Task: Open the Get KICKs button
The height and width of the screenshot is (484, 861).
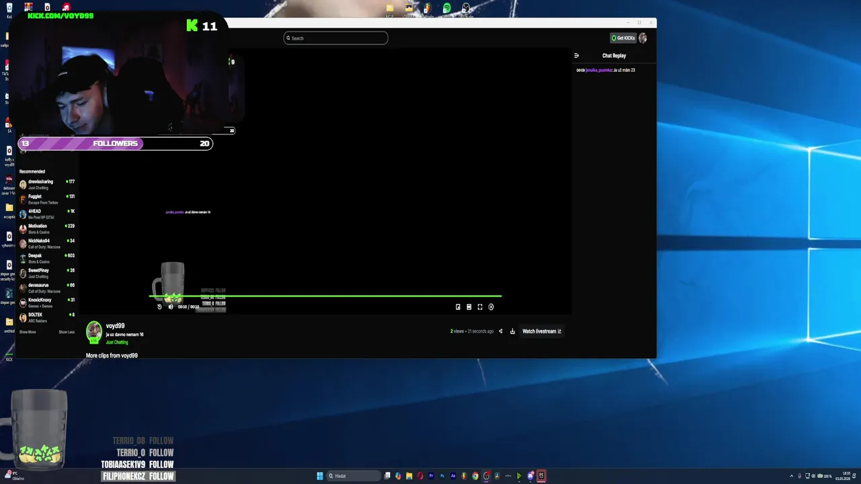Action: click(x=623, y=38)
